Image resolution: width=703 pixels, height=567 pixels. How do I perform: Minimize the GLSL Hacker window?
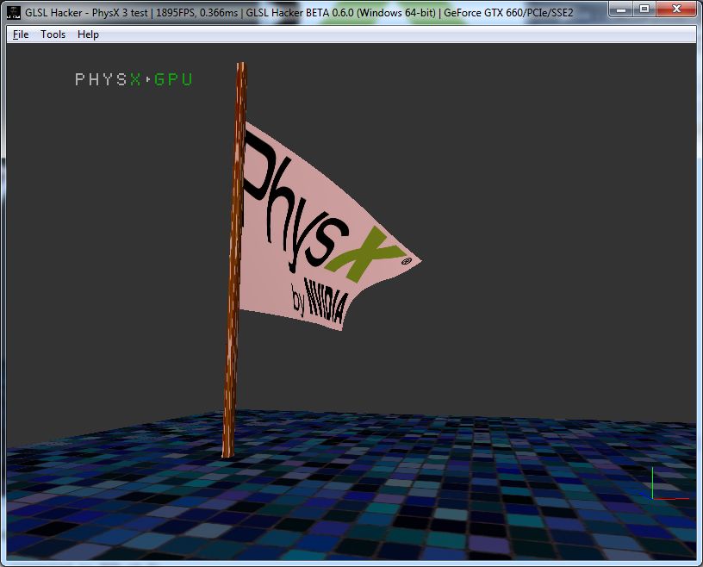[x=621, y=9]
